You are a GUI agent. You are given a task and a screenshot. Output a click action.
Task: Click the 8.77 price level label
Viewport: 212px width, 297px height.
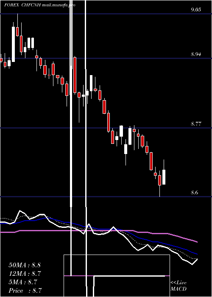click(196, 124)
